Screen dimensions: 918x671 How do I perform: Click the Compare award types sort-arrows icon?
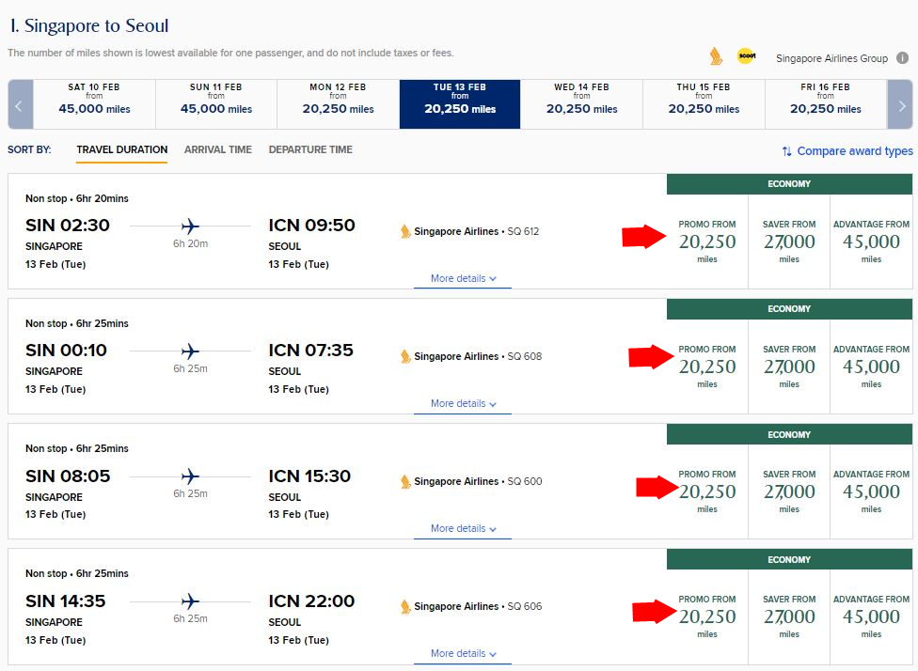pyautogui.click(x=786, y=151)
